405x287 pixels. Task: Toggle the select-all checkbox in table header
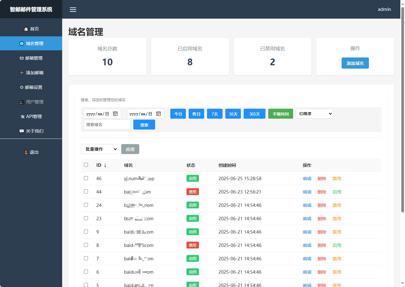coord(86,165)
